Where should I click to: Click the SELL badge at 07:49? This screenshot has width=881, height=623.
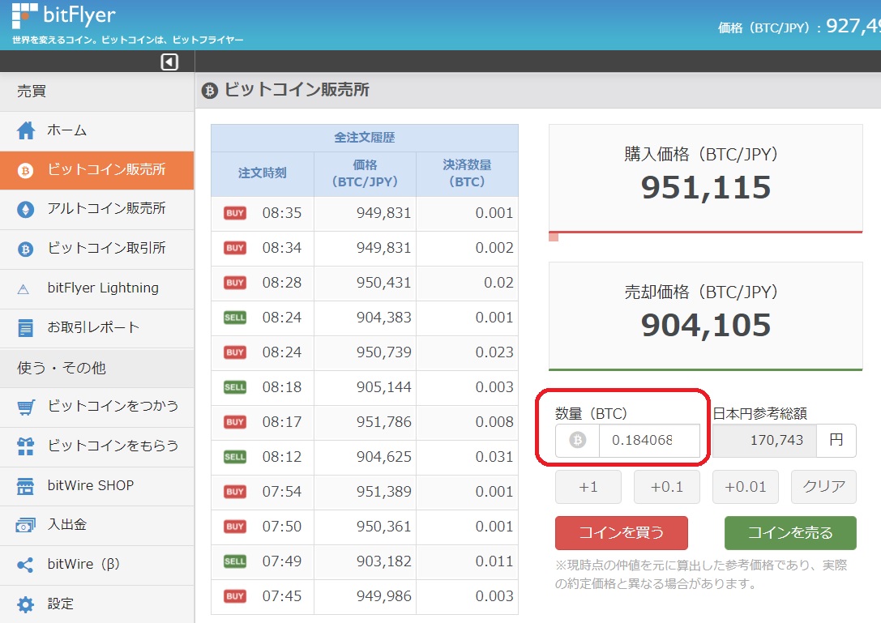(235, 561)
